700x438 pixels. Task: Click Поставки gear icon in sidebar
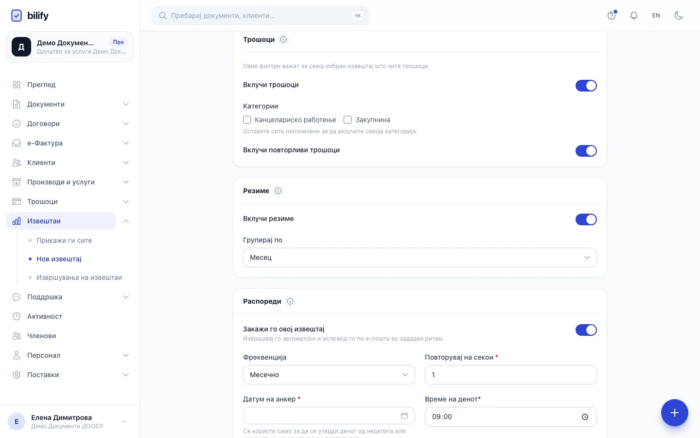pos(17,375)
